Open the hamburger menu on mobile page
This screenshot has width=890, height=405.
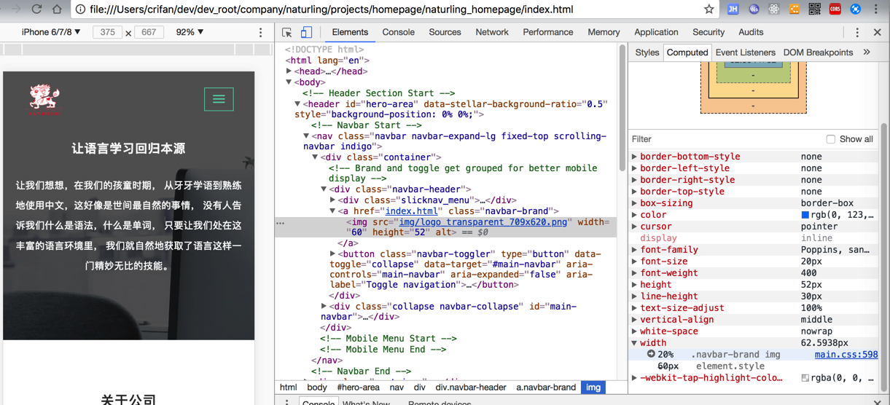coord(219,99)
